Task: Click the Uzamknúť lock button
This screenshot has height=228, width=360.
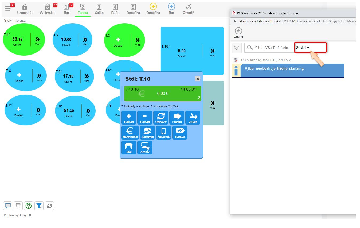Action: (25, 9)
